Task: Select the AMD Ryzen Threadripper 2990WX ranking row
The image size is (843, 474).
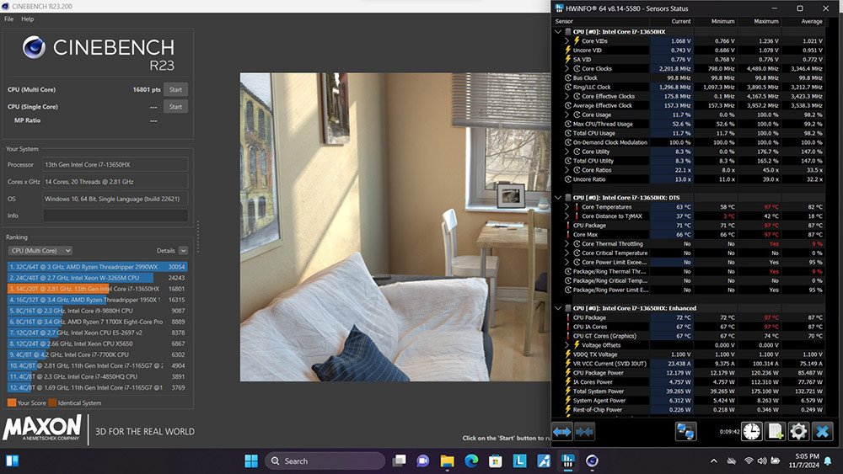Action: tap(97, 267)
